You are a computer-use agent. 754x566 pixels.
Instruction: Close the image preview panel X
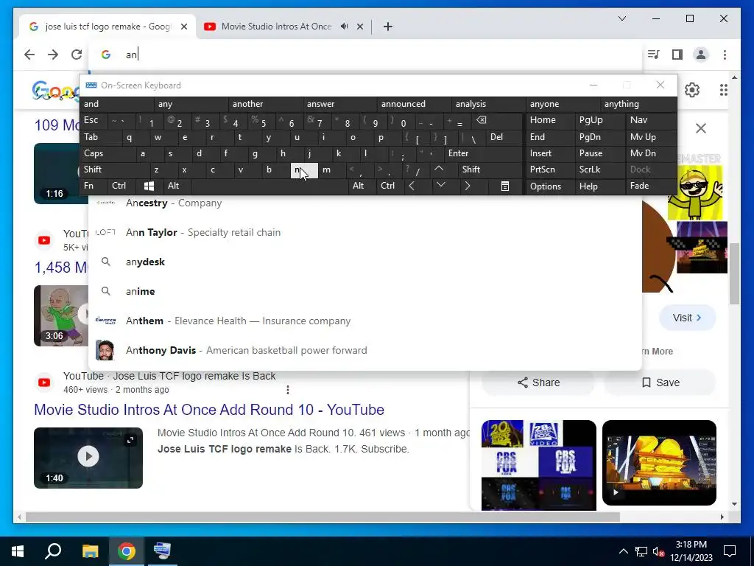click(701, 128)
